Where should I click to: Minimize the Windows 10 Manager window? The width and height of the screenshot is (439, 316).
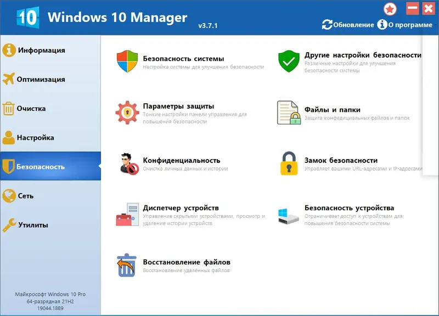point(413,8)
